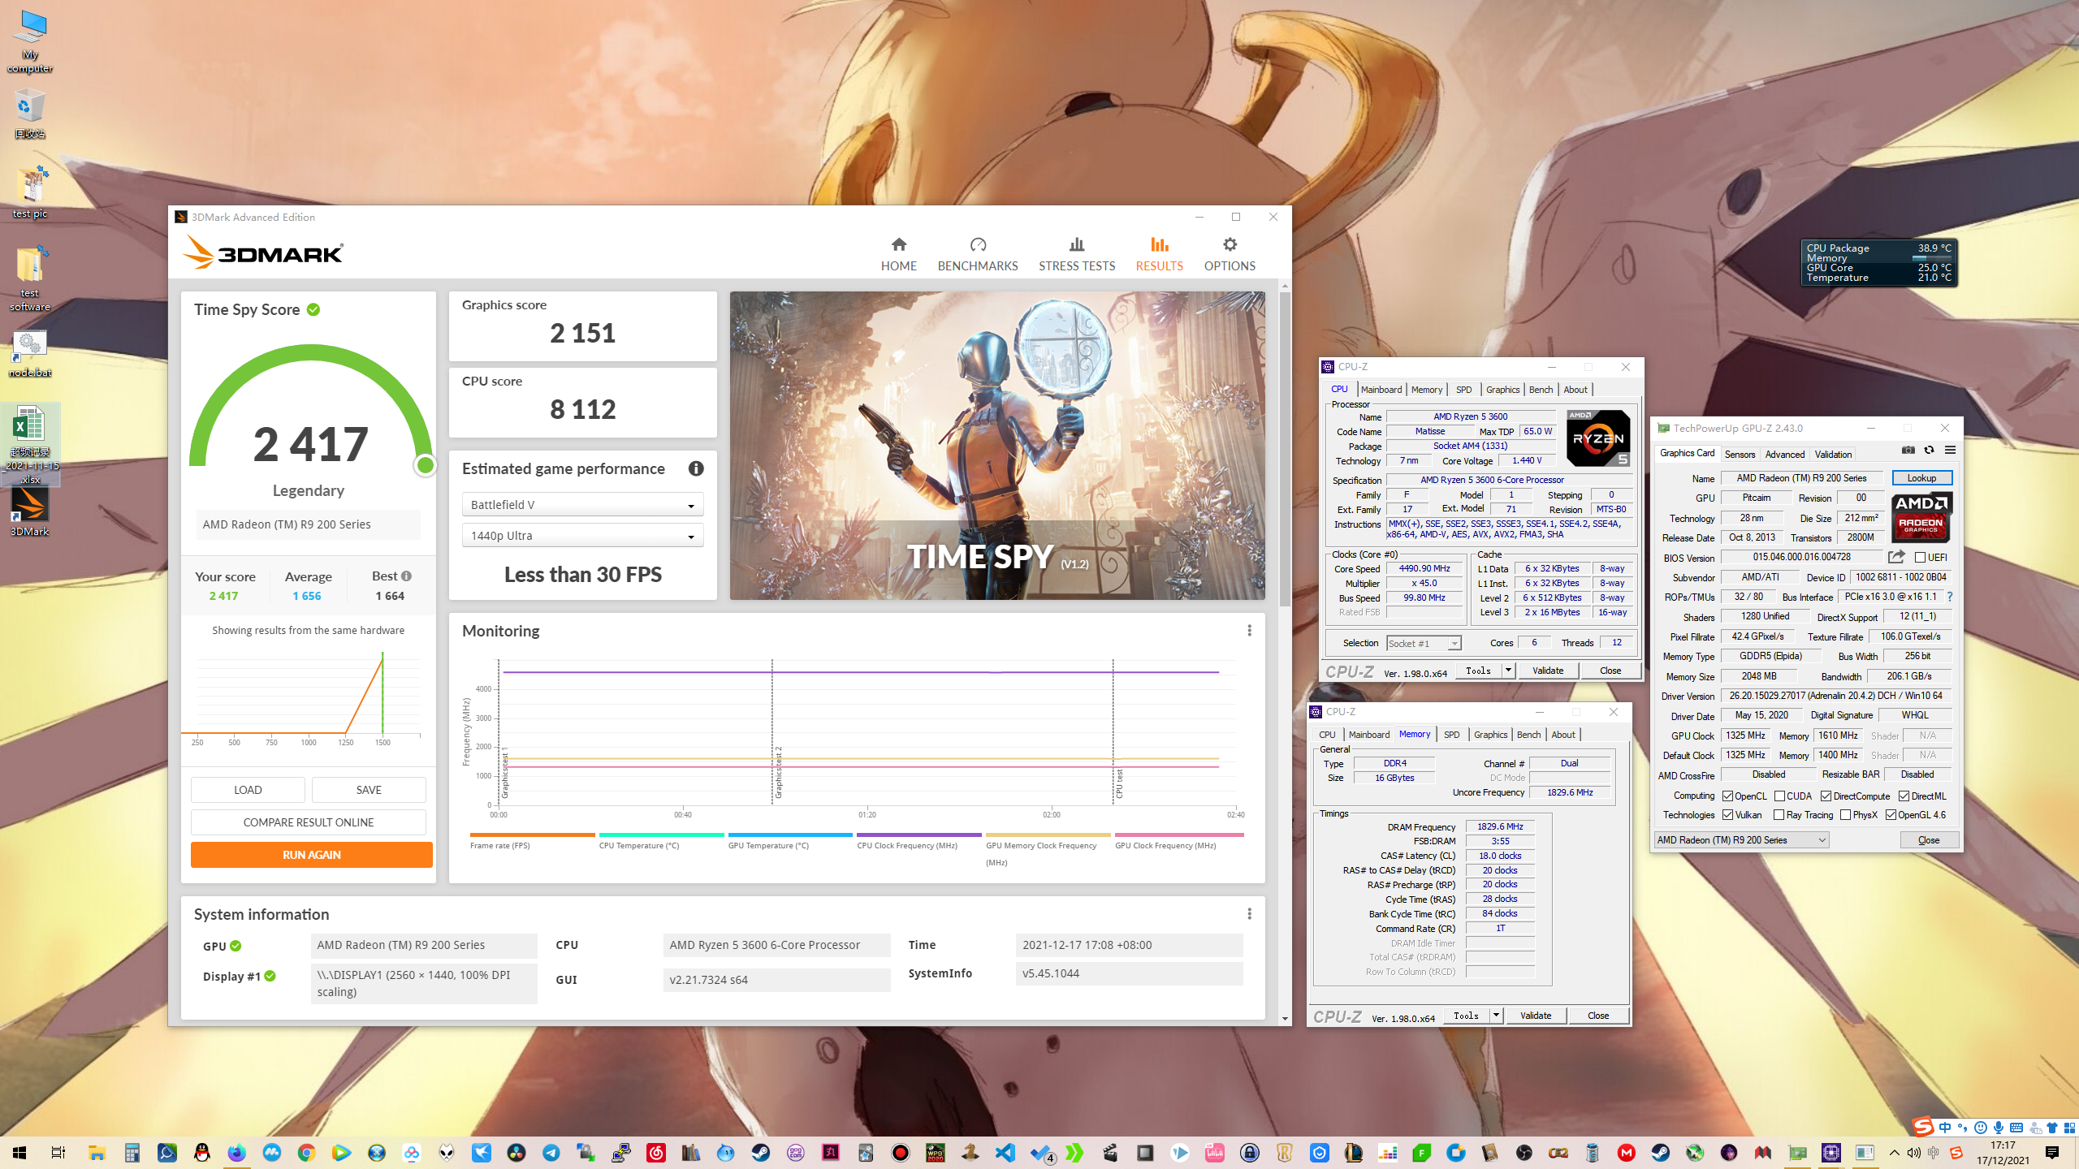Open the Recycle Bin desktop icon

pos(30,114)
